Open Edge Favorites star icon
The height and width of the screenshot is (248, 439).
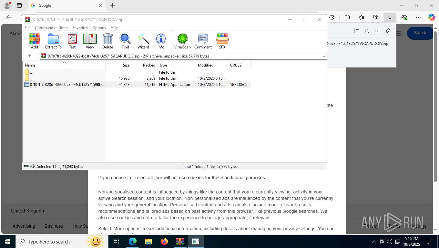362,17
